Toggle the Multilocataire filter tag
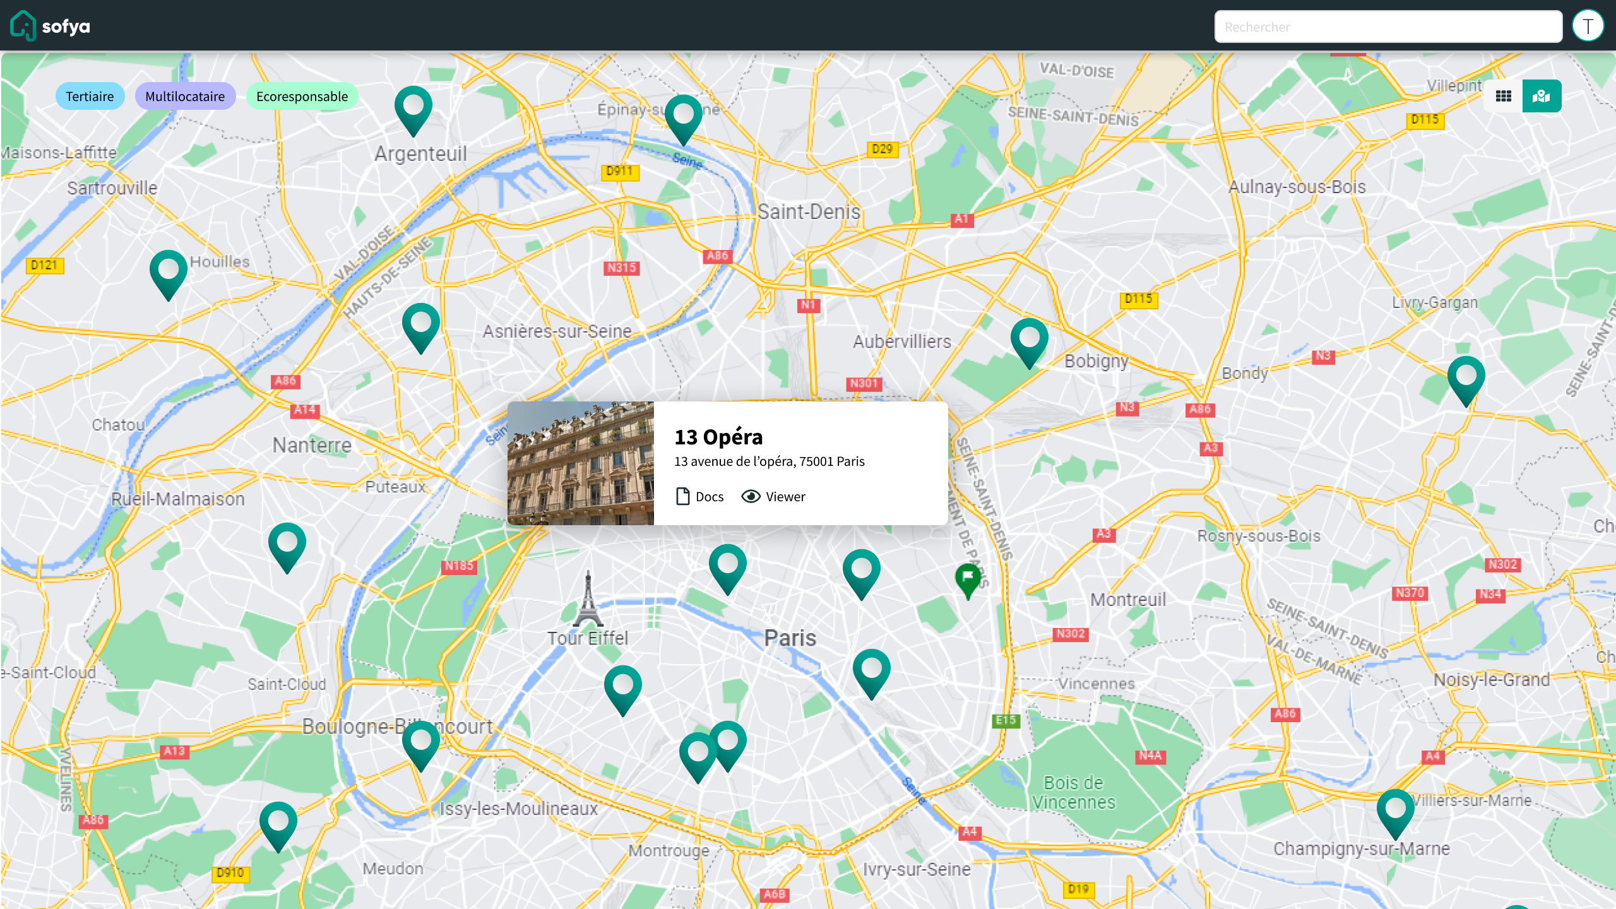 point(185,96)
